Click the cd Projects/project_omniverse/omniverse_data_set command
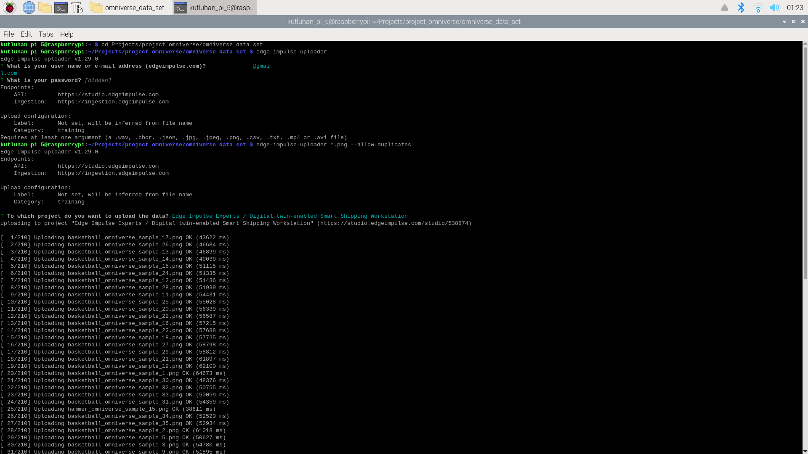This screenshot has width=808, height=454. click(182, 45)
